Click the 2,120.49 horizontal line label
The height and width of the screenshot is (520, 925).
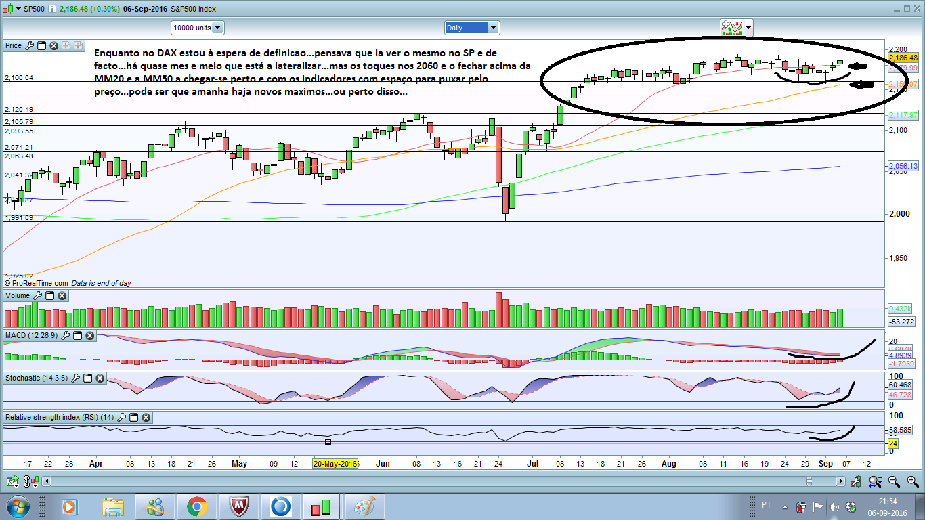pyautogui.click(x=19, y=109)
